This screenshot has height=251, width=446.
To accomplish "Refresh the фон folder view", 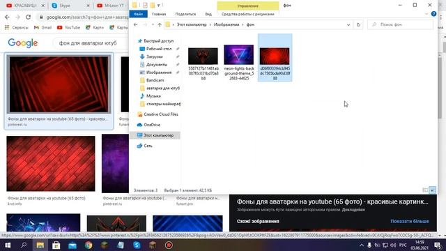I will pos(358,25).
